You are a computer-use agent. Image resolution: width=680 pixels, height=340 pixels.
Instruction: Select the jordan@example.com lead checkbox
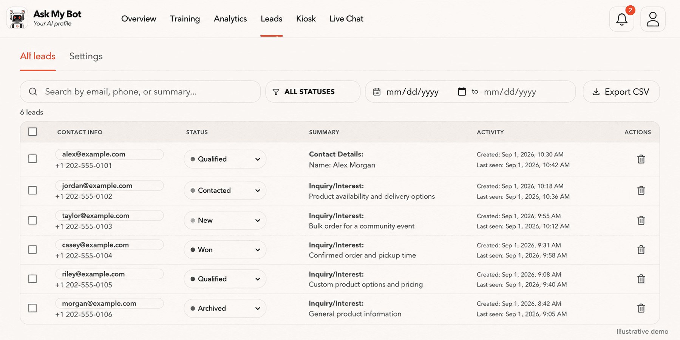[32, 190]
